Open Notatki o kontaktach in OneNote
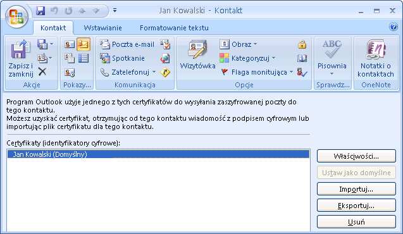The width and height of the screenshot is (403, 234). [376, 59]
